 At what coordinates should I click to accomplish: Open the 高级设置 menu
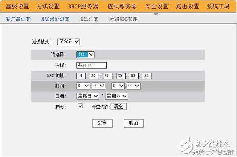pyautogui.click(x=17, y=6)
